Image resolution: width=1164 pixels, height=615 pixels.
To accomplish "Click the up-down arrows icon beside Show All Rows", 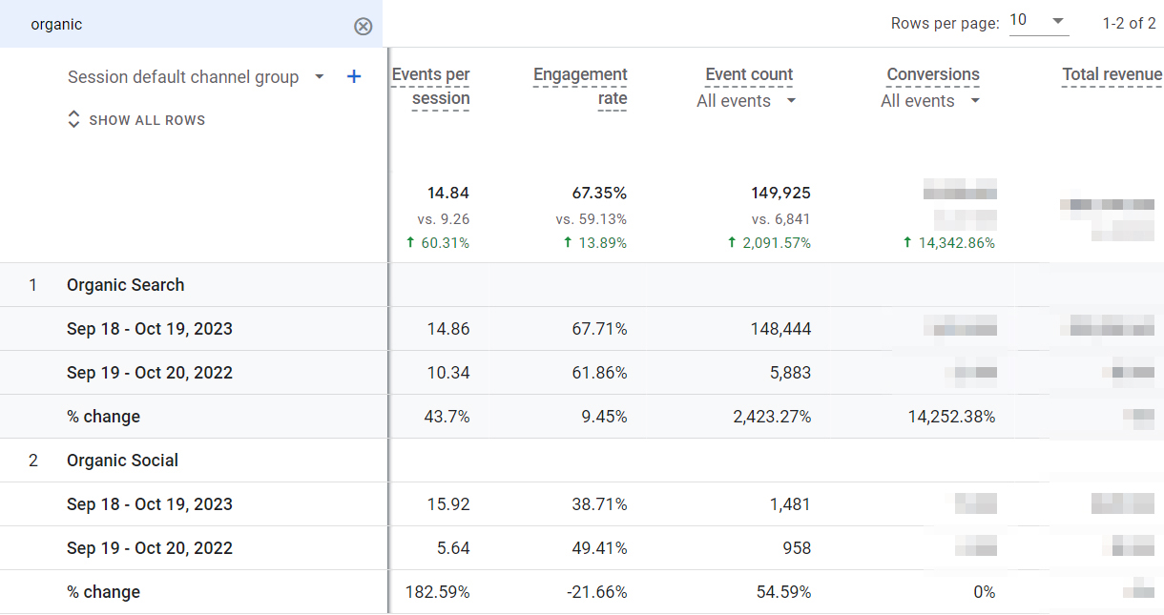I will click(x=73, y=120).
